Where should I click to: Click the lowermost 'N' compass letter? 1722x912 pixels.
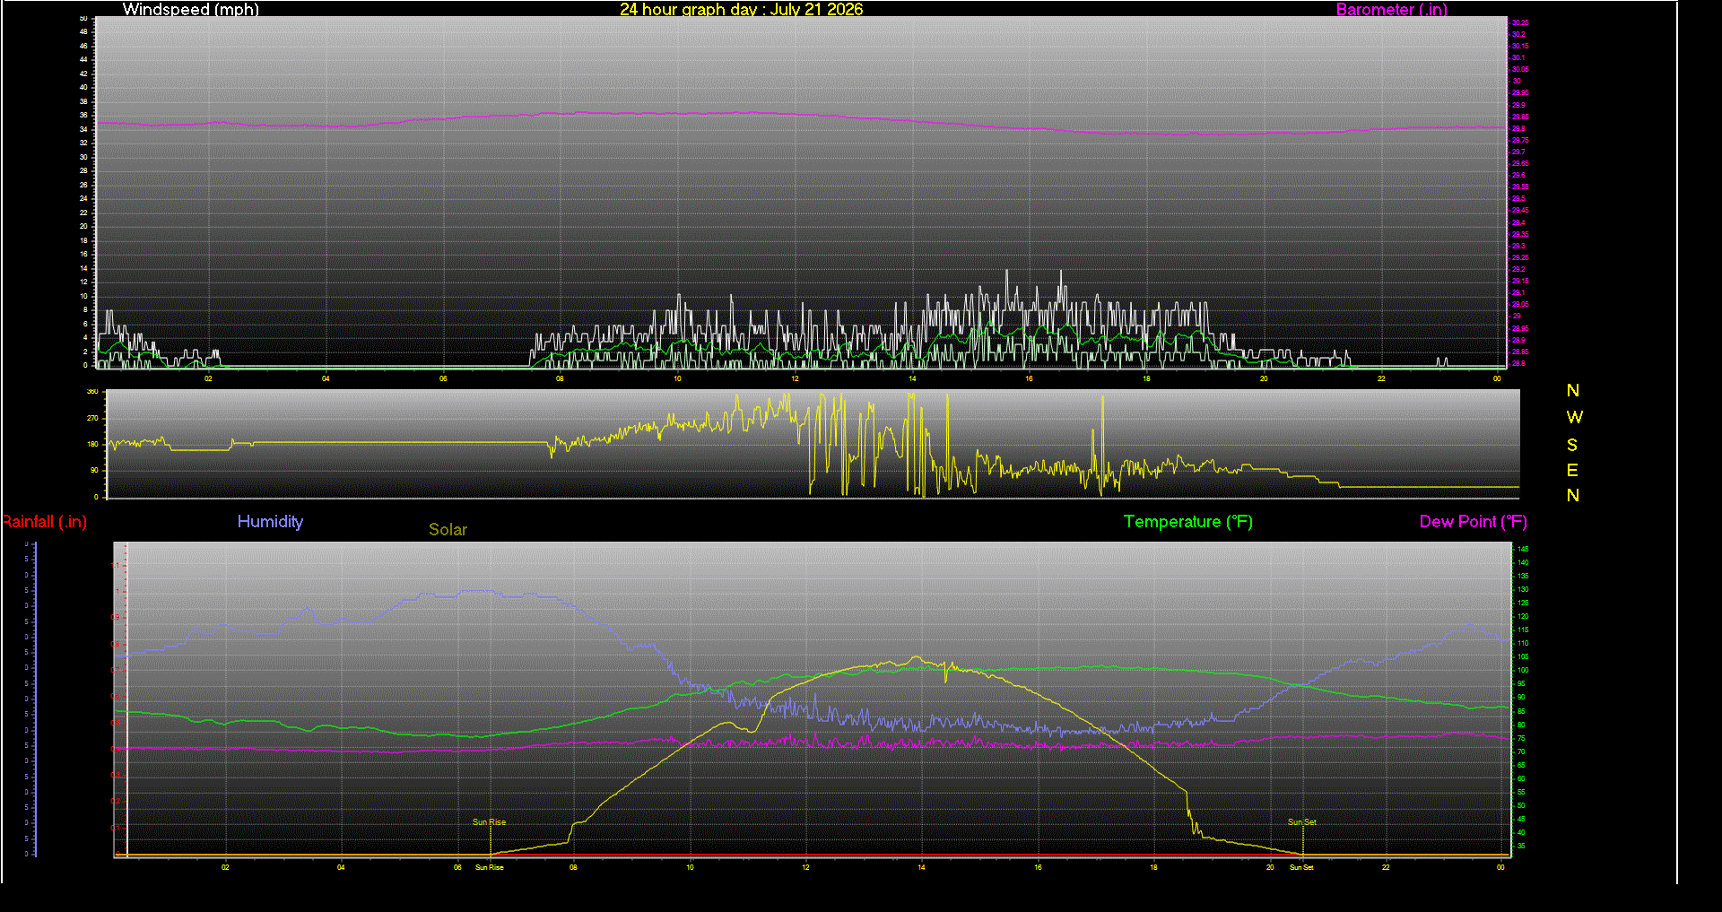pyautogui.click(x=1573, y=495)
